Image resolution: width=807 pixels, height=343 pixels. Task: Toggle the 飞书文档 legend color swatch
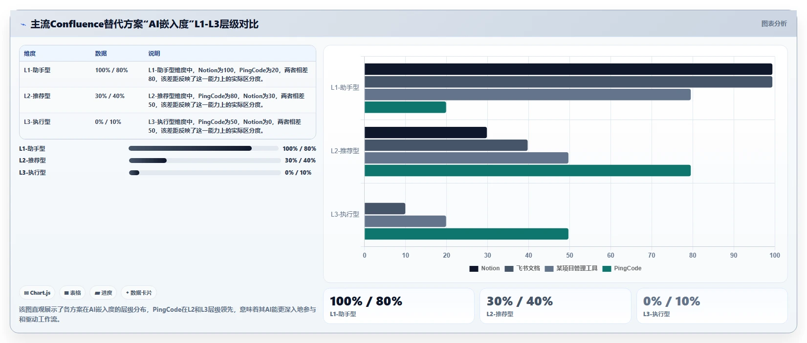509,268
